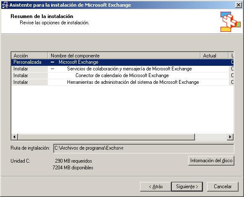Click the Nombre del componente column header
The image size is (244, 197).
(x=124, y=55)
